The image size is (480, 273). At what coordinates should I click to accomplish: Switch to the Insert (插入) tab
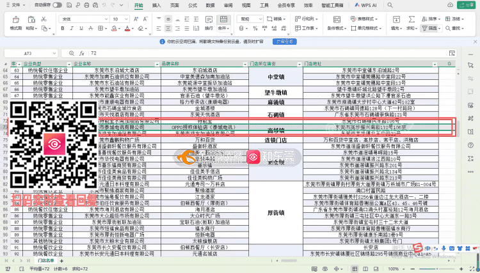coord(156,4)
